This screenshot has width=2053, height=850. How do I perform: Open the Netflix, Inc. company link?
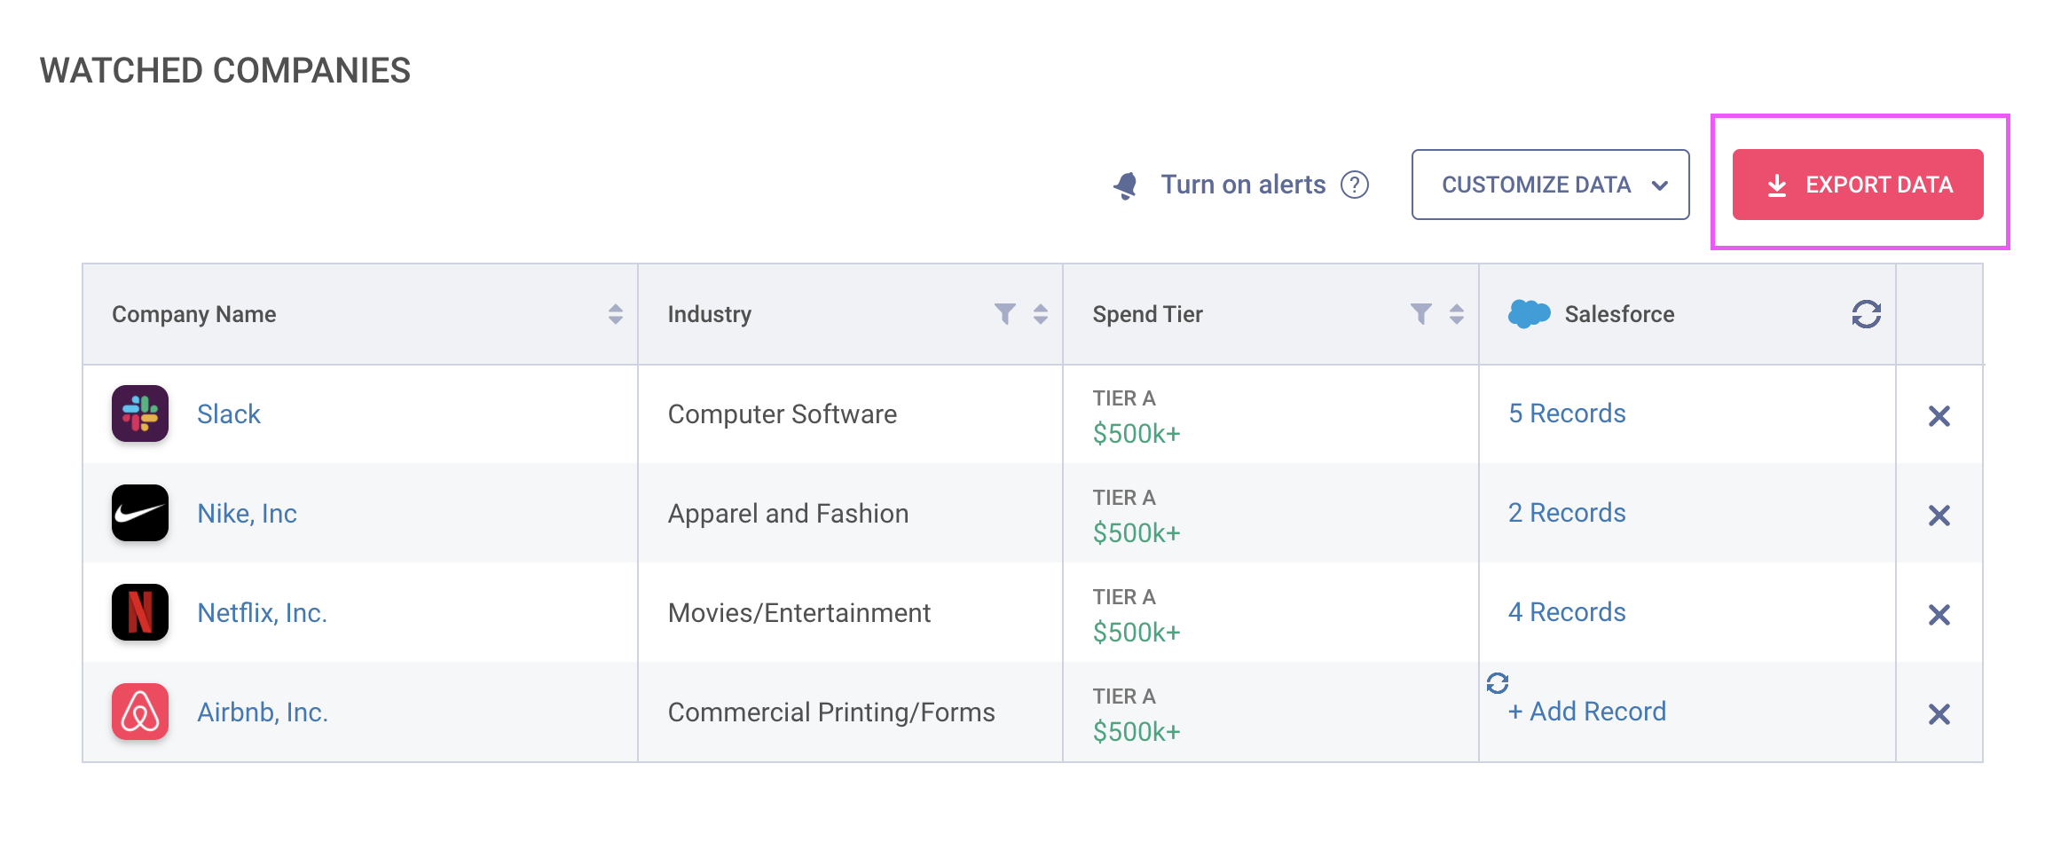point(262,613)
